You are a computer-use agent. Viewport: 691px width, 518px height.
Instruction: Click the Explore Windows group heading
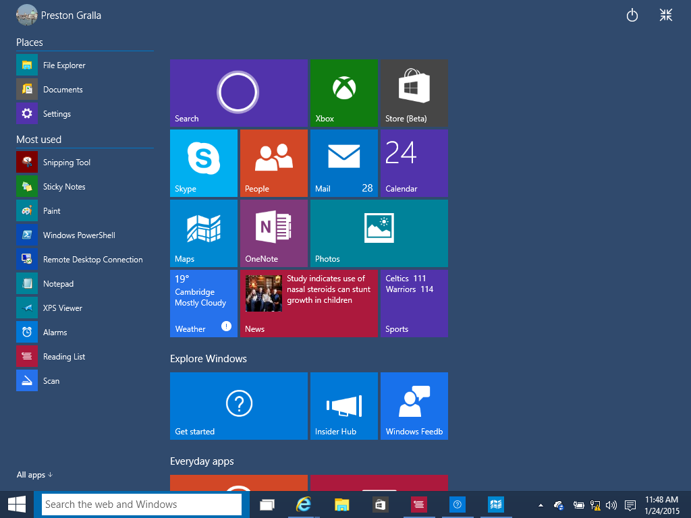click(209, 359)
